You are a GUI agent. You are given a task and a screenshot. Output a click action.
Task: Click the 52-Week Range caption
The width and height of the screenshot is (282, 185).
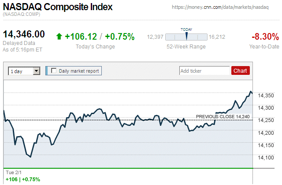point(185,46)
